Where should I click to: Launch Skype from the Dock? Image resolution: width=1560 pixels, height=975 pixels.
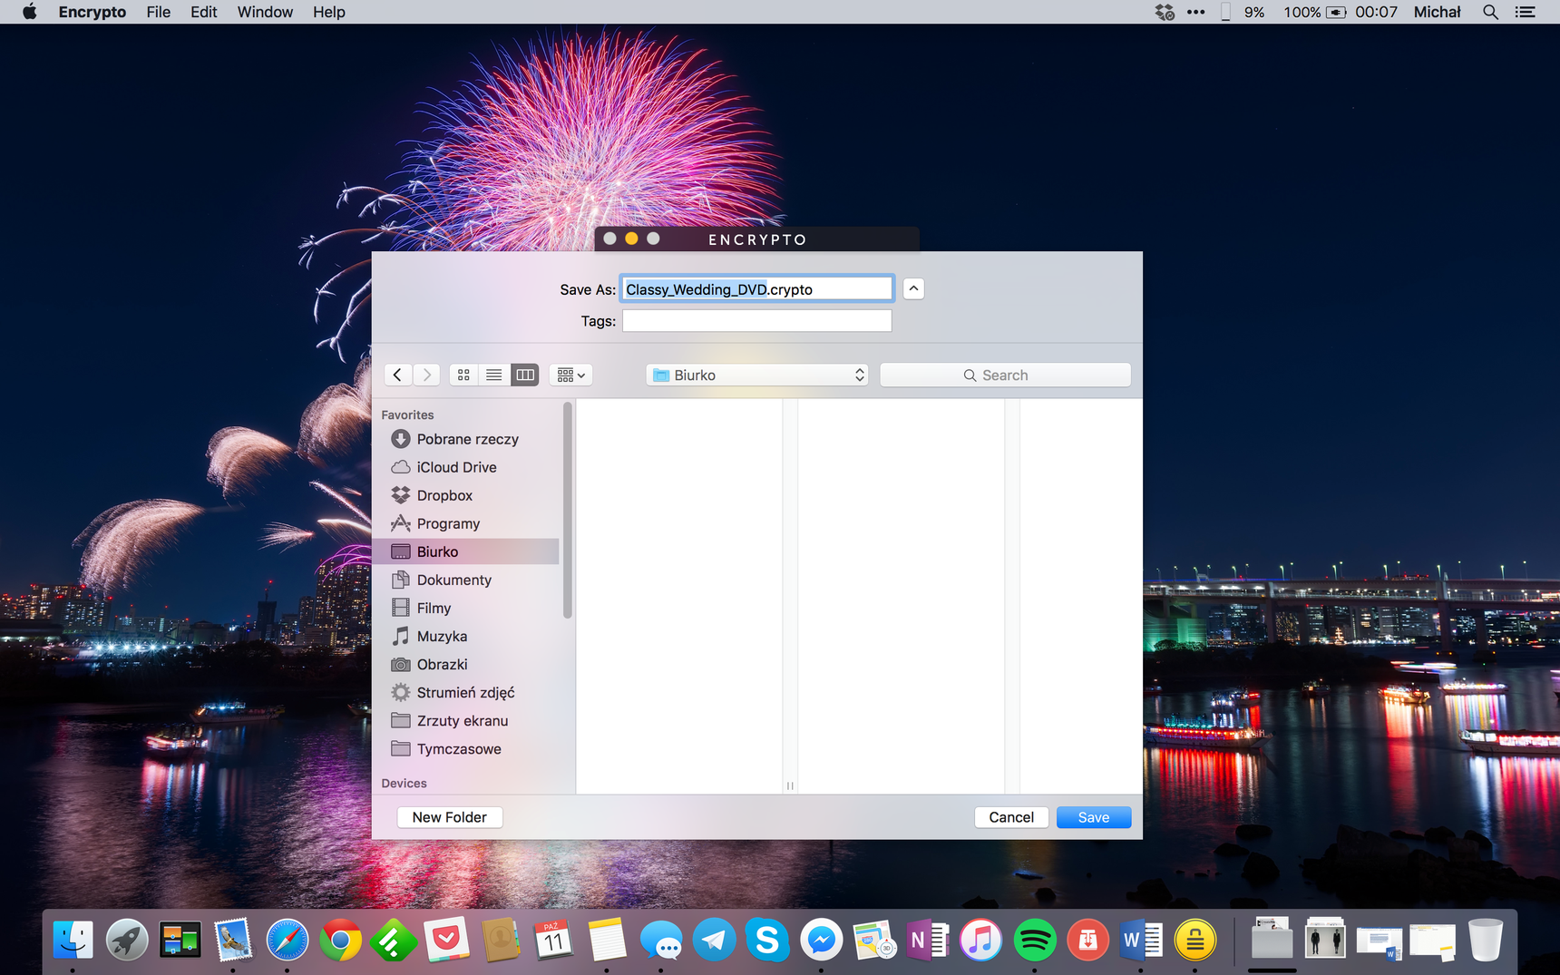coord(767,941)
